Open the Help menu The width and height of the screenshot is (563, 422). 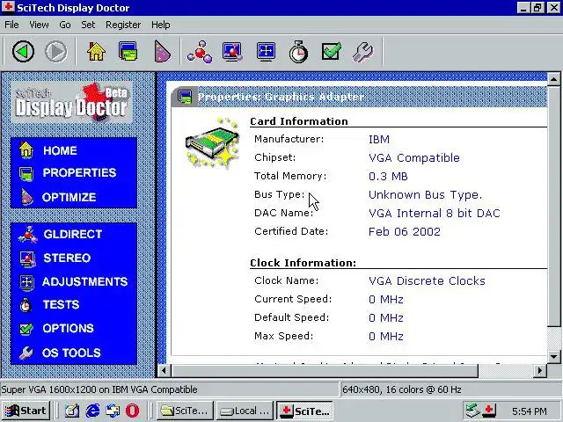pos(160,25)
